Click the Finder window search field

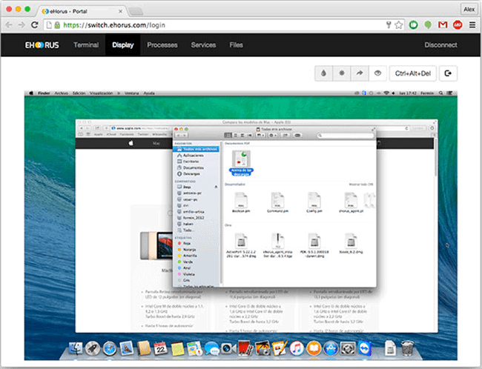tap(346, 135)
